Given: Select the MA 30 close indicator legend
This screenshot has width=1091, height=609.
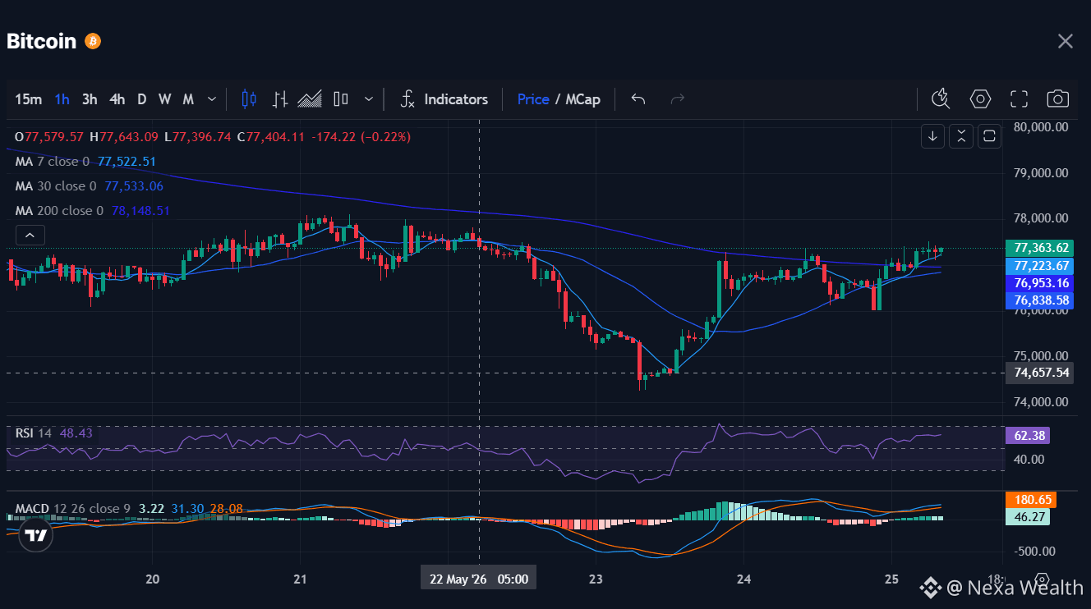Looking at the screenshot, I should pos(89,186).
